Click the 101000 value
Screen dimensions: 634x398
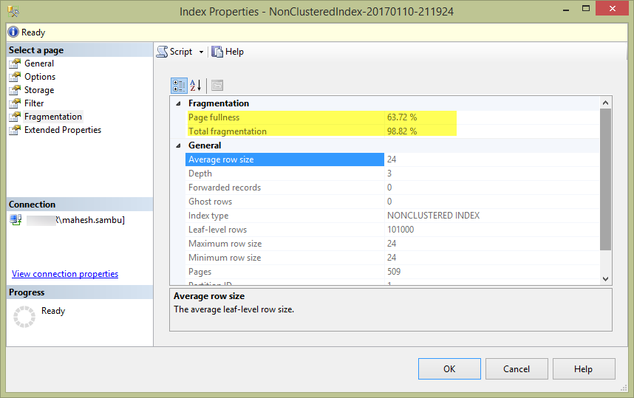click(400, 230)
